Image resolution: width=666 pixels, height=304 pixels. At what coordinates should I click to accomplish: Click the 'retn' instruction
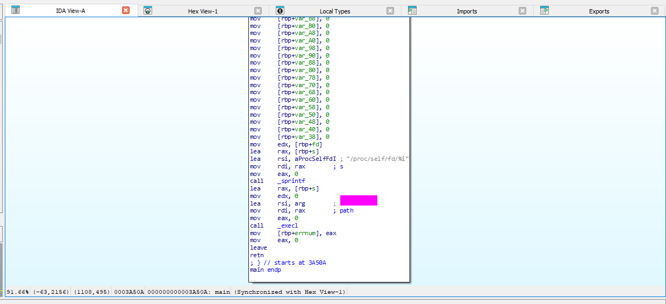click(257, 255)
